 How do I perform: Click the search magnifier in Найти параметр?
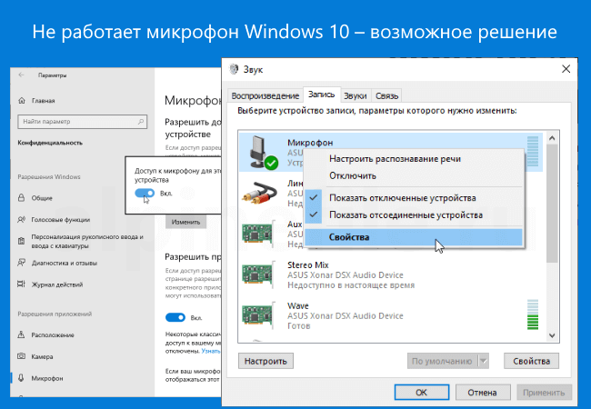point(141,122)
